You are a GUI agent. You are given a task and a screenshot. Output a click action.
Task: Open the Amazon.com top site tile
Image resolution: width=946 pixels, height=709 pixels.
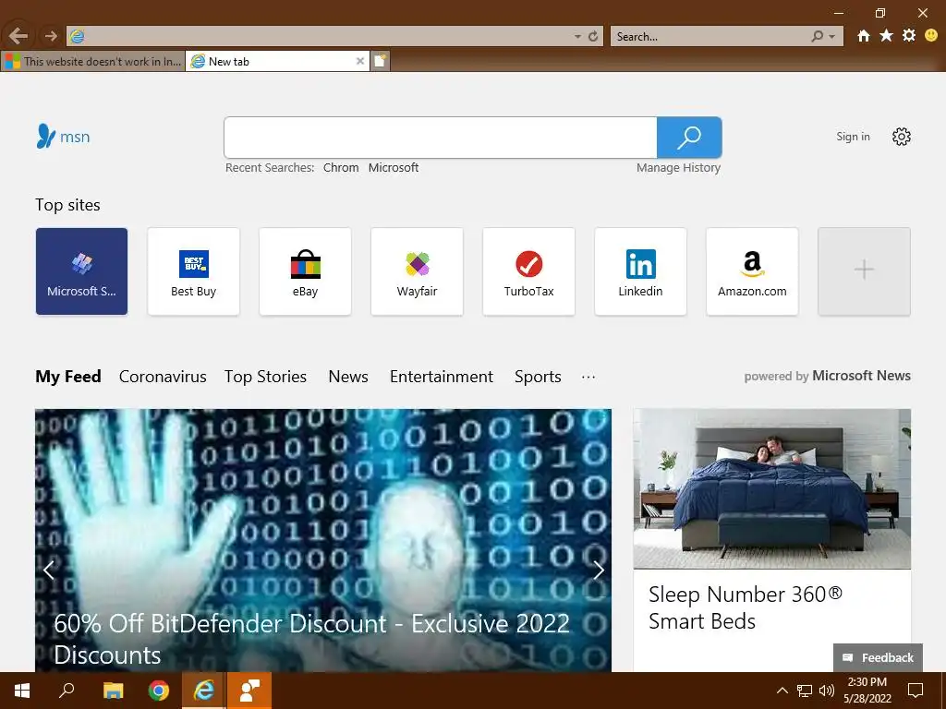tap(752, 271)
